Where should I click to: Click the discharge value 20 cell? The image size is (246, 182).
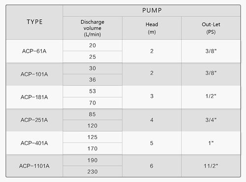[92, 45]
